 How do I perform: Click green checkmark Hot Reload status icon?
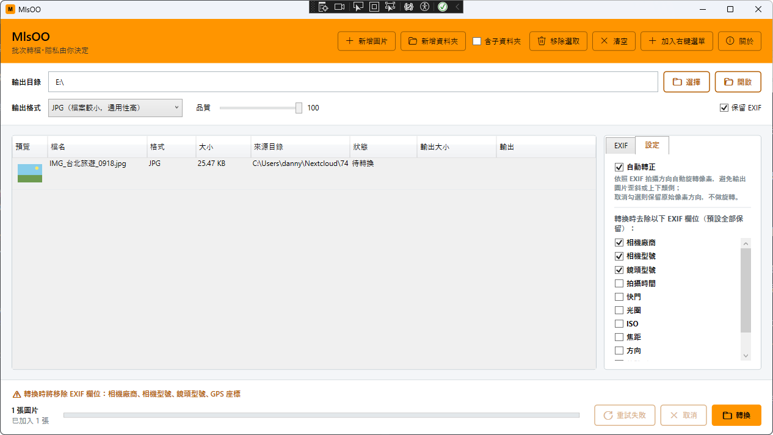click(x=443, y=7)
